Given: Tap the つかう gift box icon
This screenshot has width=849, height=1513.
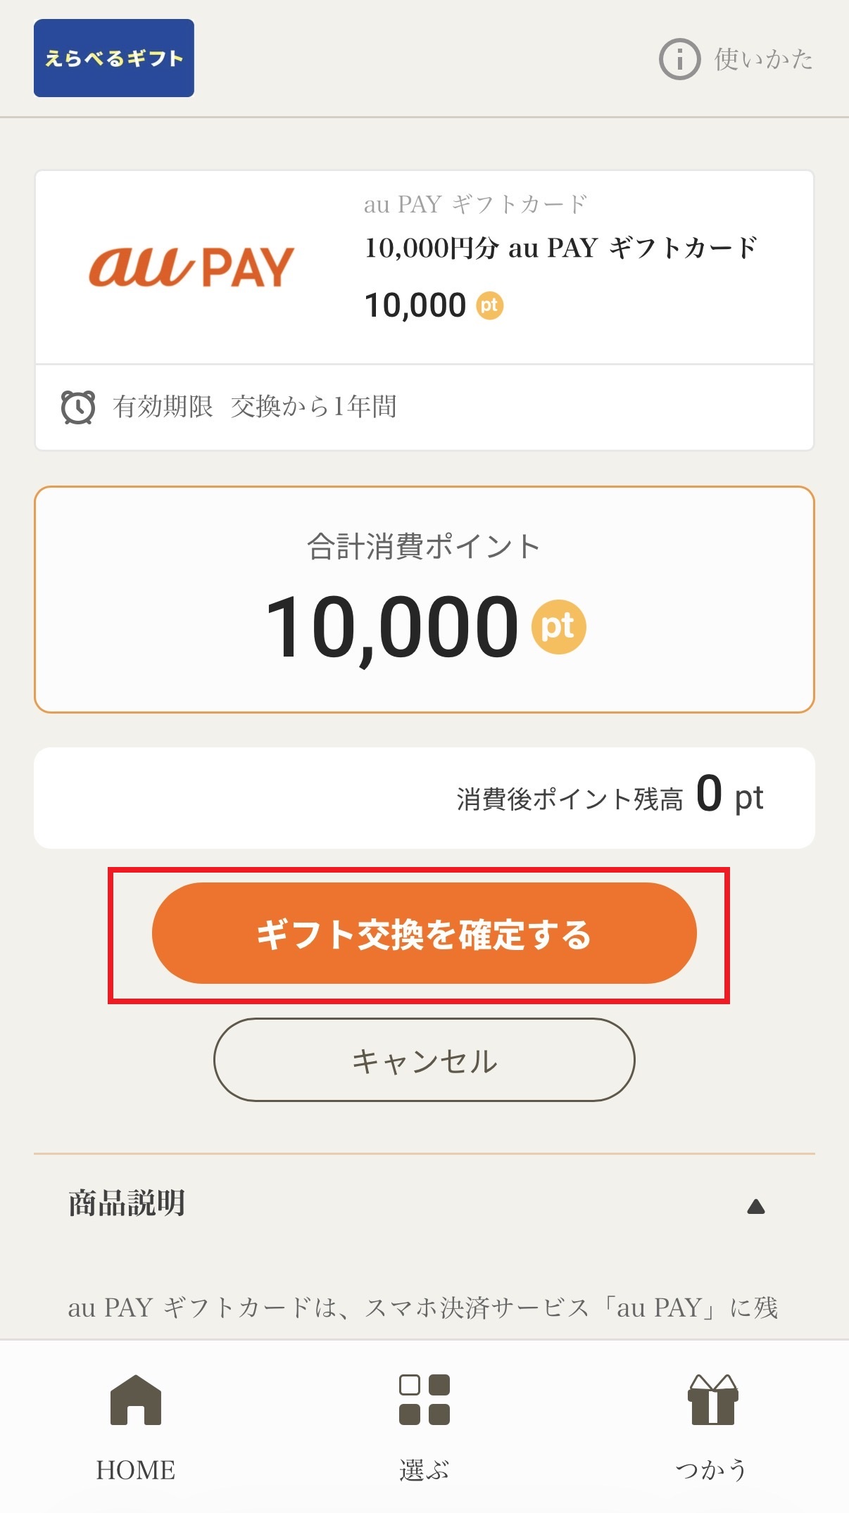Looking at the screenshot, I should [712, 1400].
